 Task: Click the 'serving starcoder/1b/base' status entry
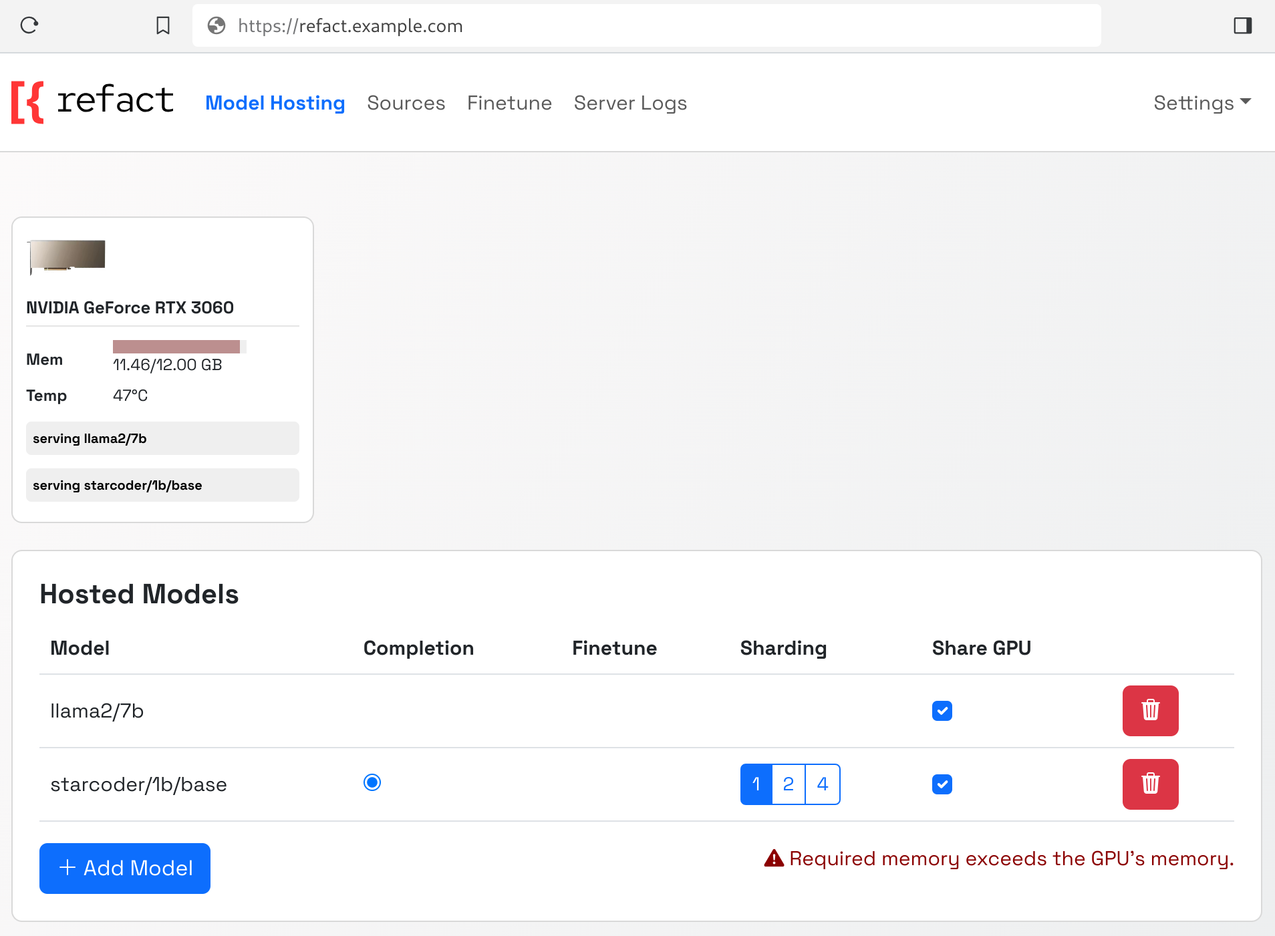coord(162,485)
